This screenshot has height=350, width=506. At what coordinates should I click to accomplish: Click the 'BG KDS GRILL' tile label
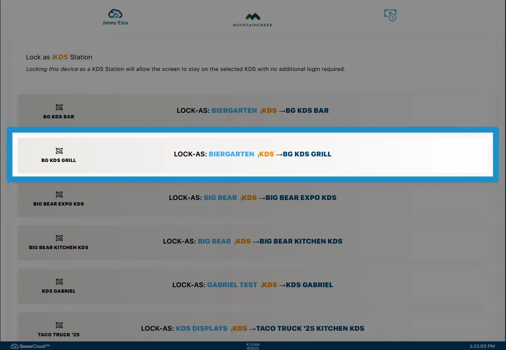click(59, 160)
